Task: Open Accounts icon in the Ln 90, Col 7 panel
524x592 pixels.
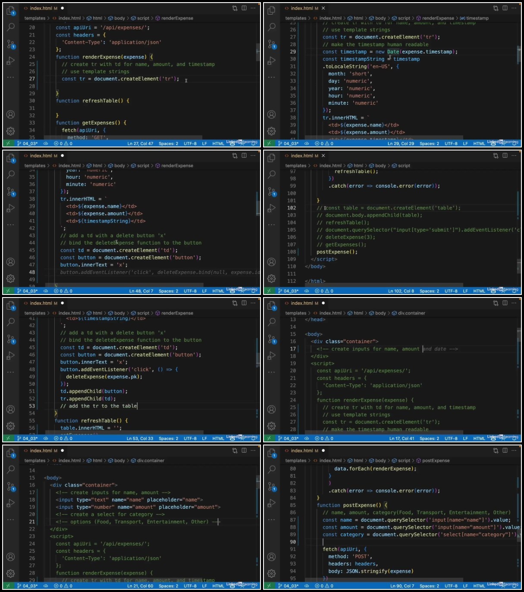Action: click(272, 557)
